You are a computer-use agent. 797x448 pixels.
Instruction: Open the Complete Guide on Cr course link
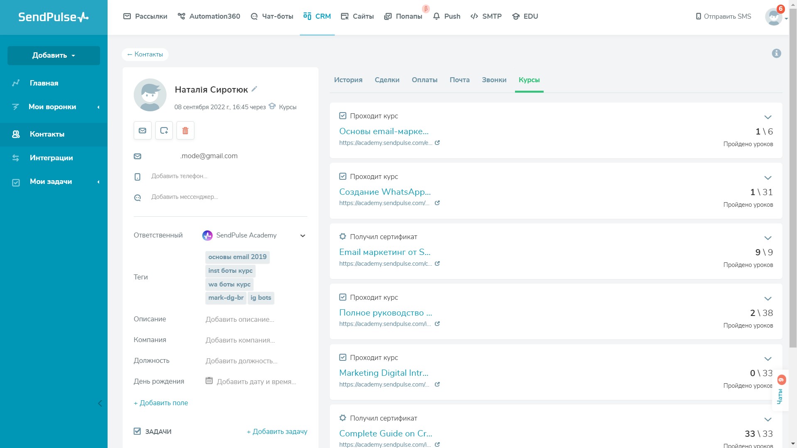pos(386,433)
